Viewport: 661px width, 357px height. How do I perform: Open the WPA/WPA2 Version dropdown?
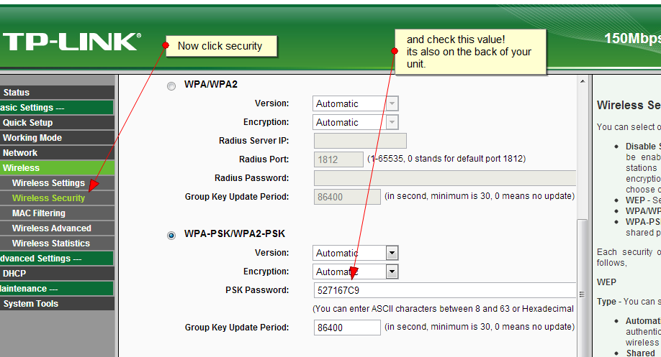(x=356, y=103)
